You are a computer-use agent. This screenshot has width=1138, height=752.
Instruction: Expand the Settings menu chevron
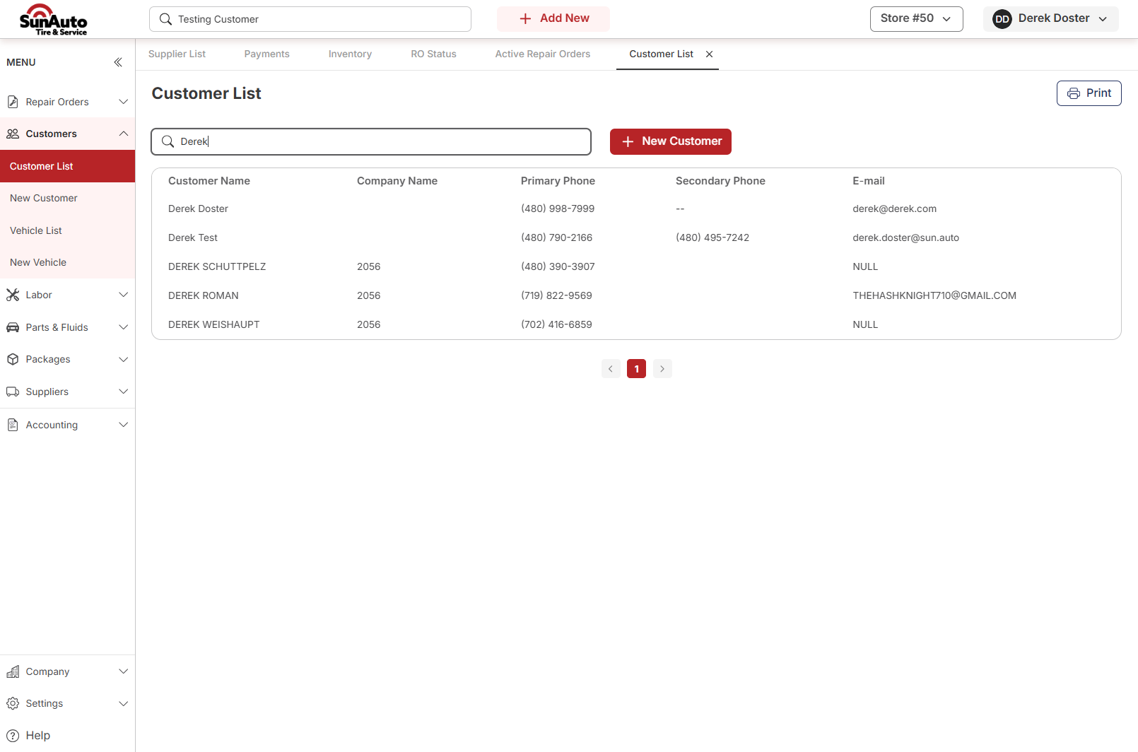(124, 703)
